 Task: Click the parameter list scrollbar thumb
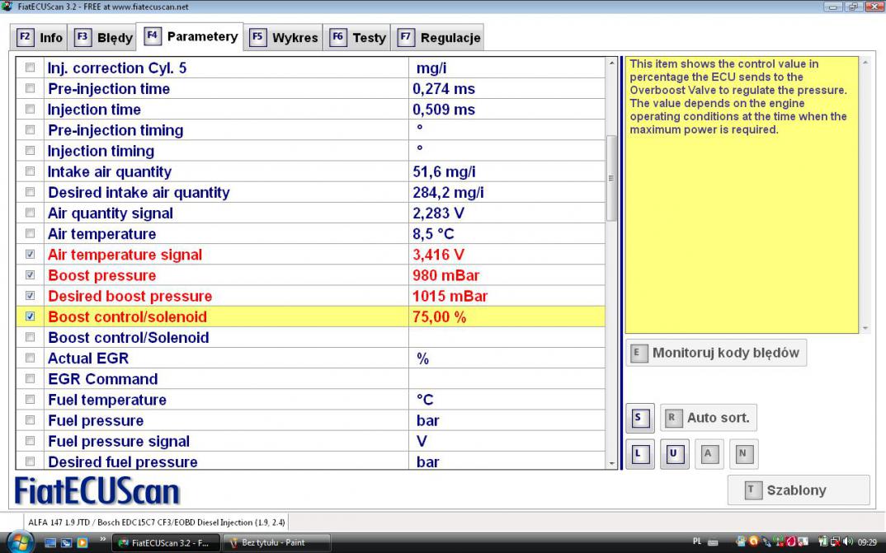(611, 177)
